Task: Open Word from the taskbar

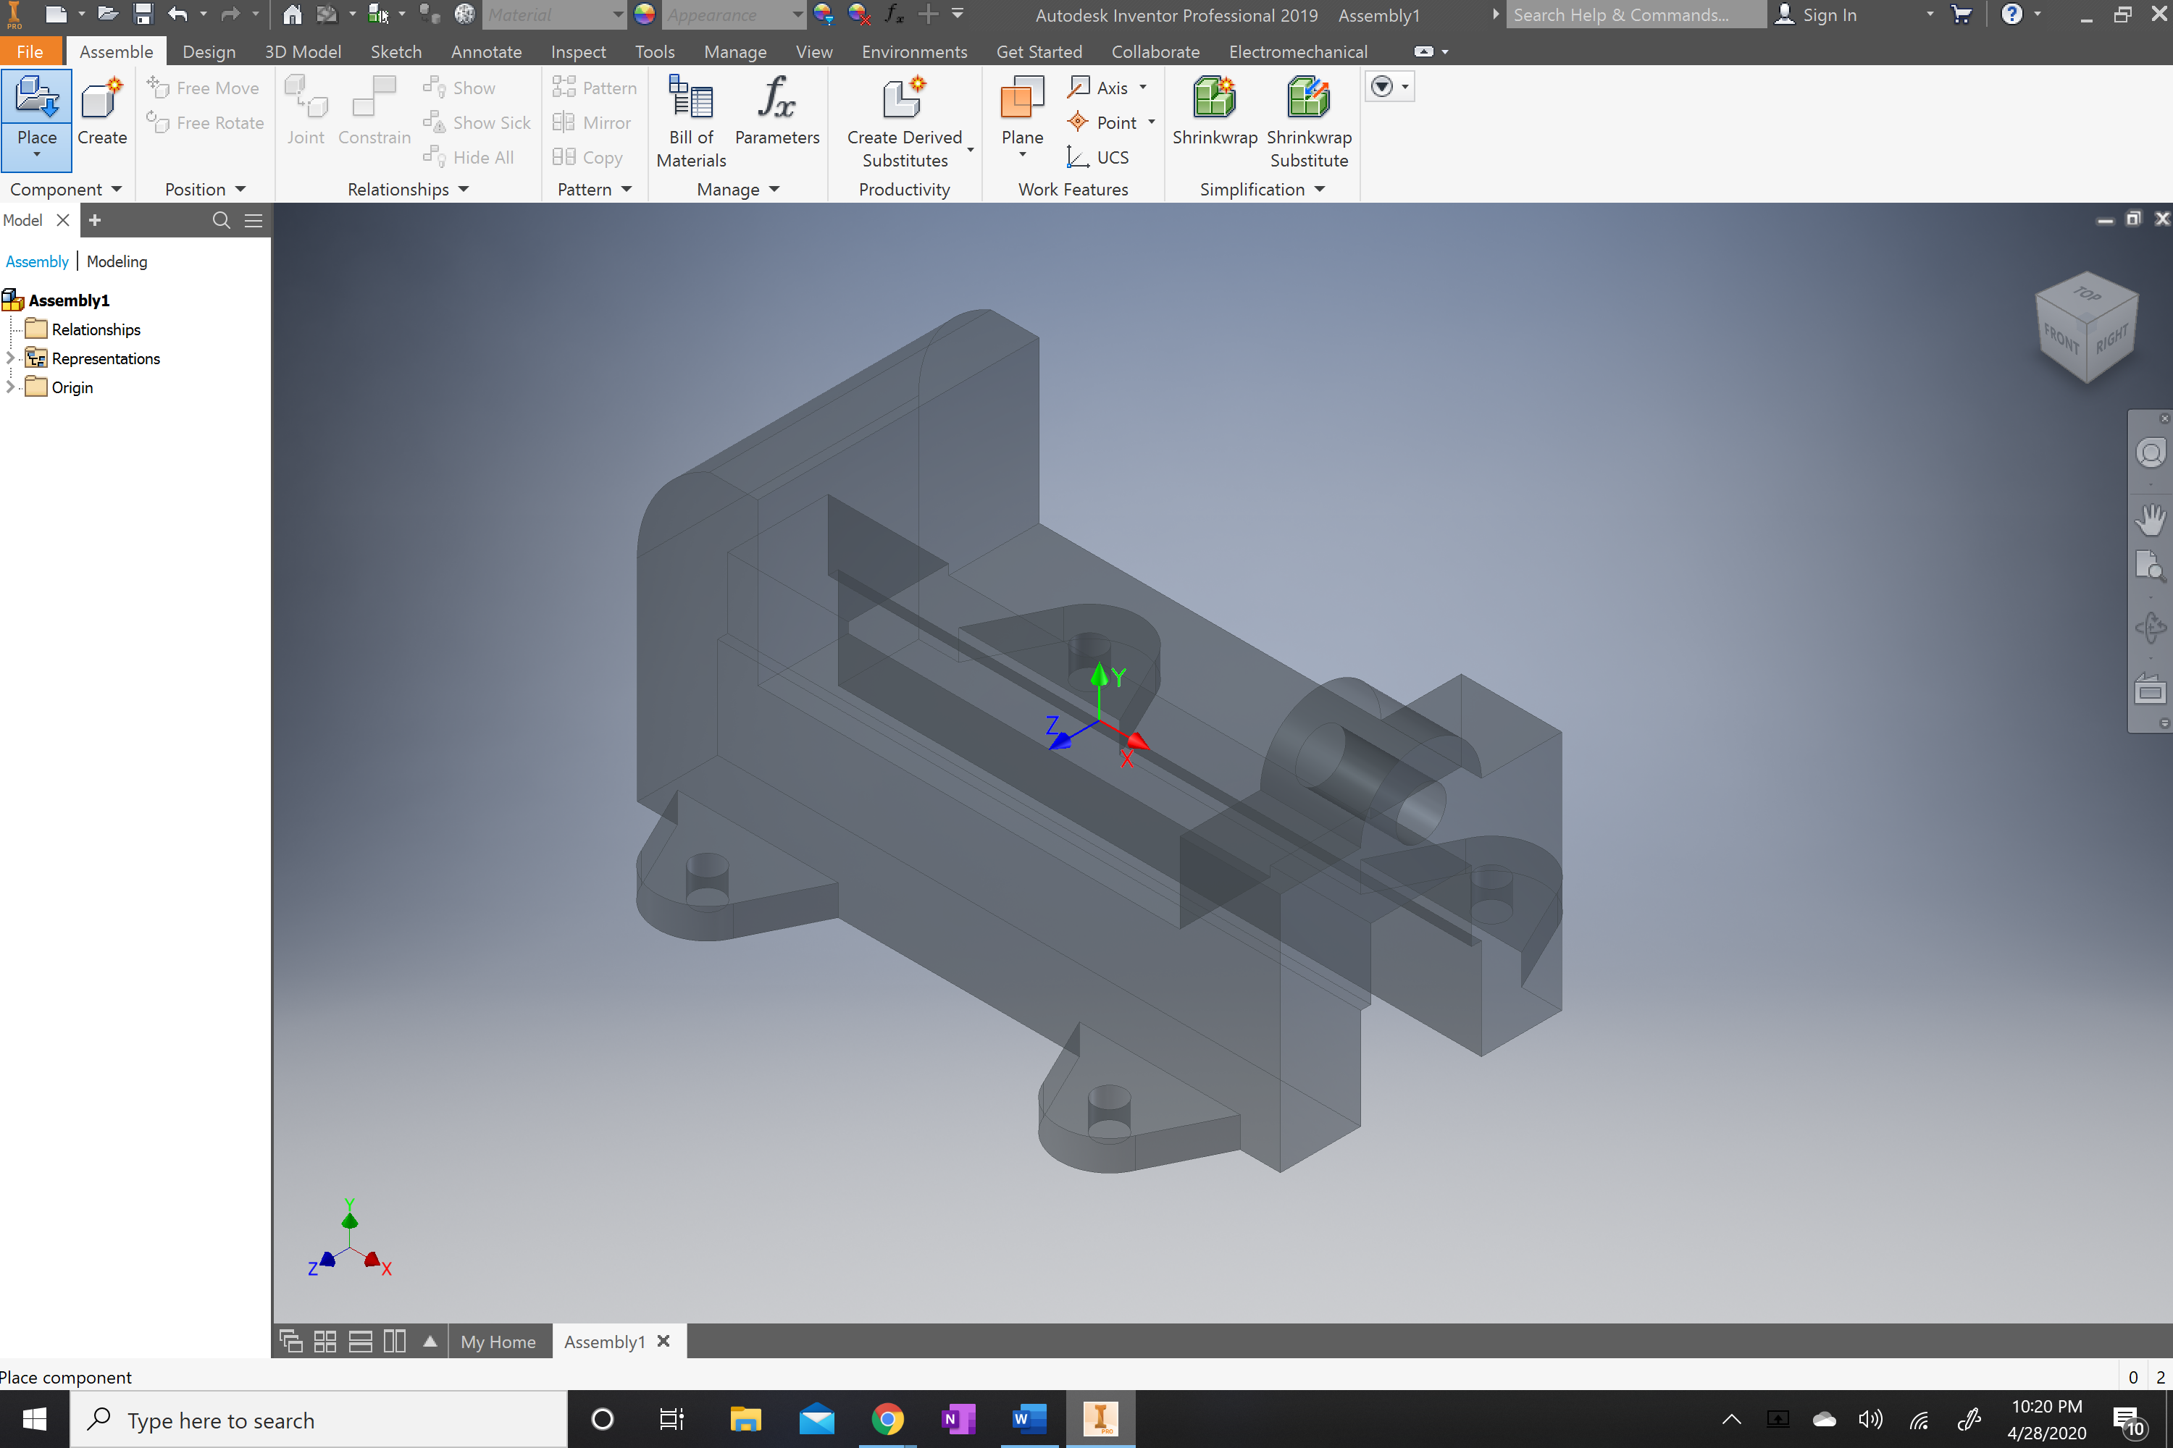Action: coord(1029,1419)
